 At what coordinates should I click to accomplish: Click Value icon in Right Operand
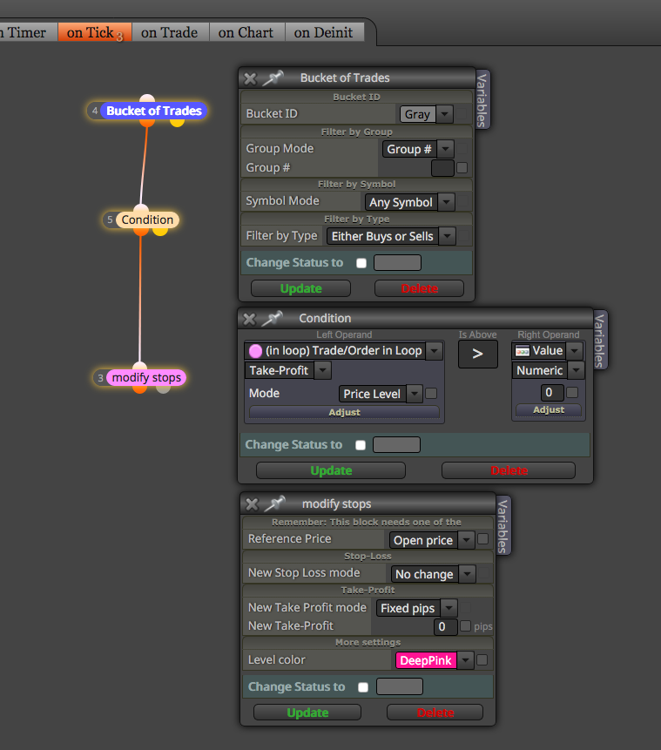[x=523, y=351]
